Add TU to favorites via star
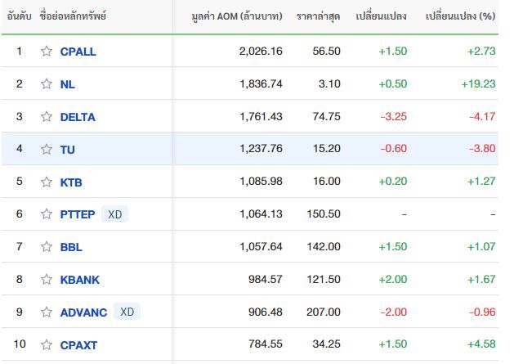The height and width of the screenshot is (364, 514). coord(47,150)
